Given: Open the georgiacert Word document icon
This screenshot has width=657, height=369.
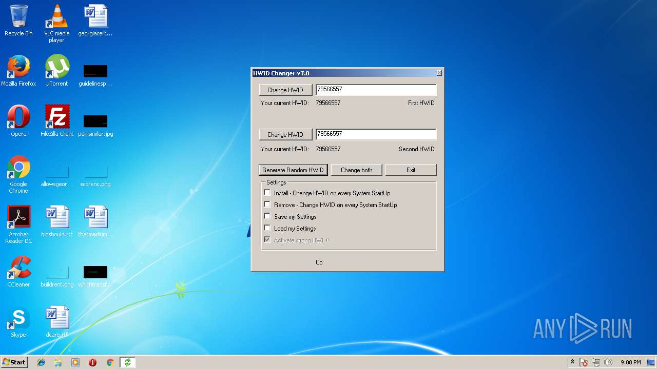Looking at the screenshot, I should pyautogui.click(x=95, y=20).
